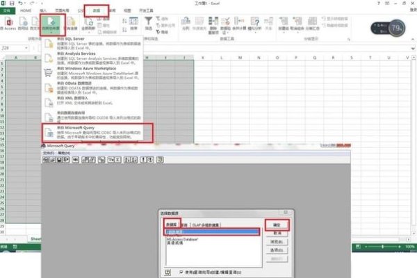
Task: Click the Excel Help question mark icon
Action: point(379,3)
